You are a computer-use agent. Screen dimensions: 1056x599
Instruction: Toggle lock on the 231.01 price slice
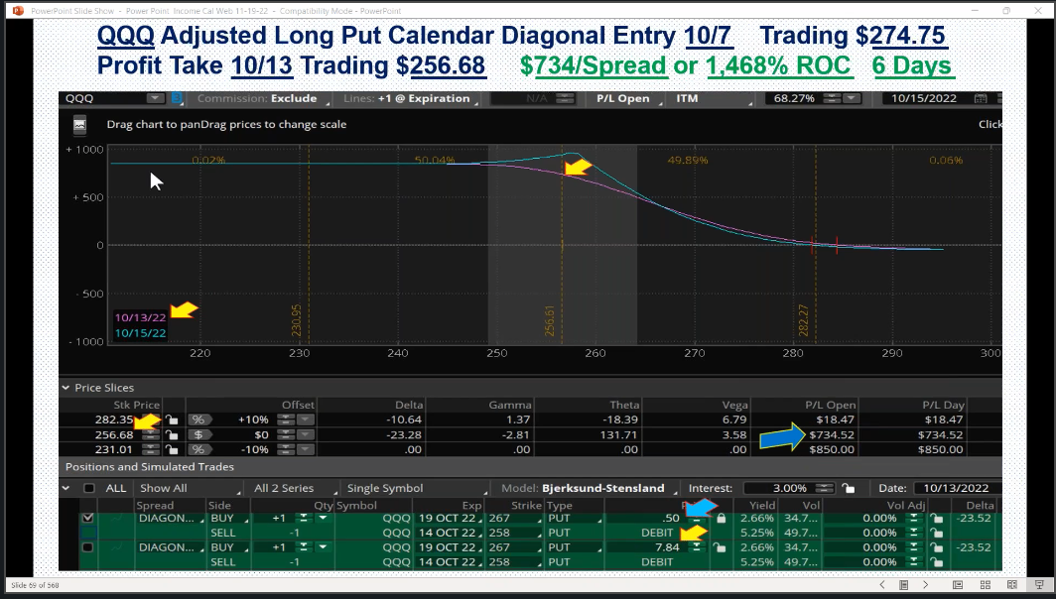point(172,449)
